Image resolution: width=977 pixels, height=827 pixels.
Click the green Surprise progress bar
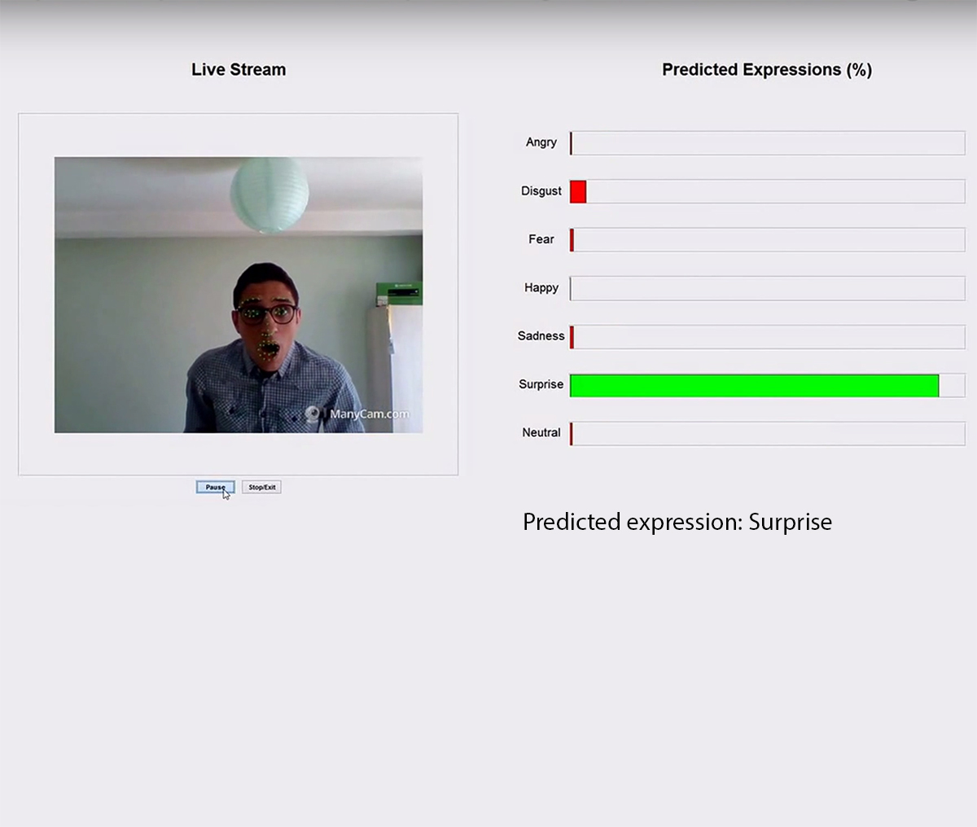(x=754, y=386)
